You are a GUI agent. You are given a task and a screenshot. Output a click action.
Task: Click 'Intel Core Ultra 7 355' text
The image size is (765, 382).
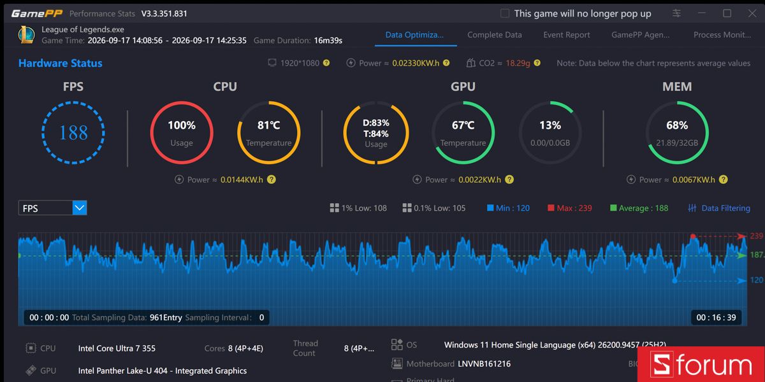coord(117,348)
